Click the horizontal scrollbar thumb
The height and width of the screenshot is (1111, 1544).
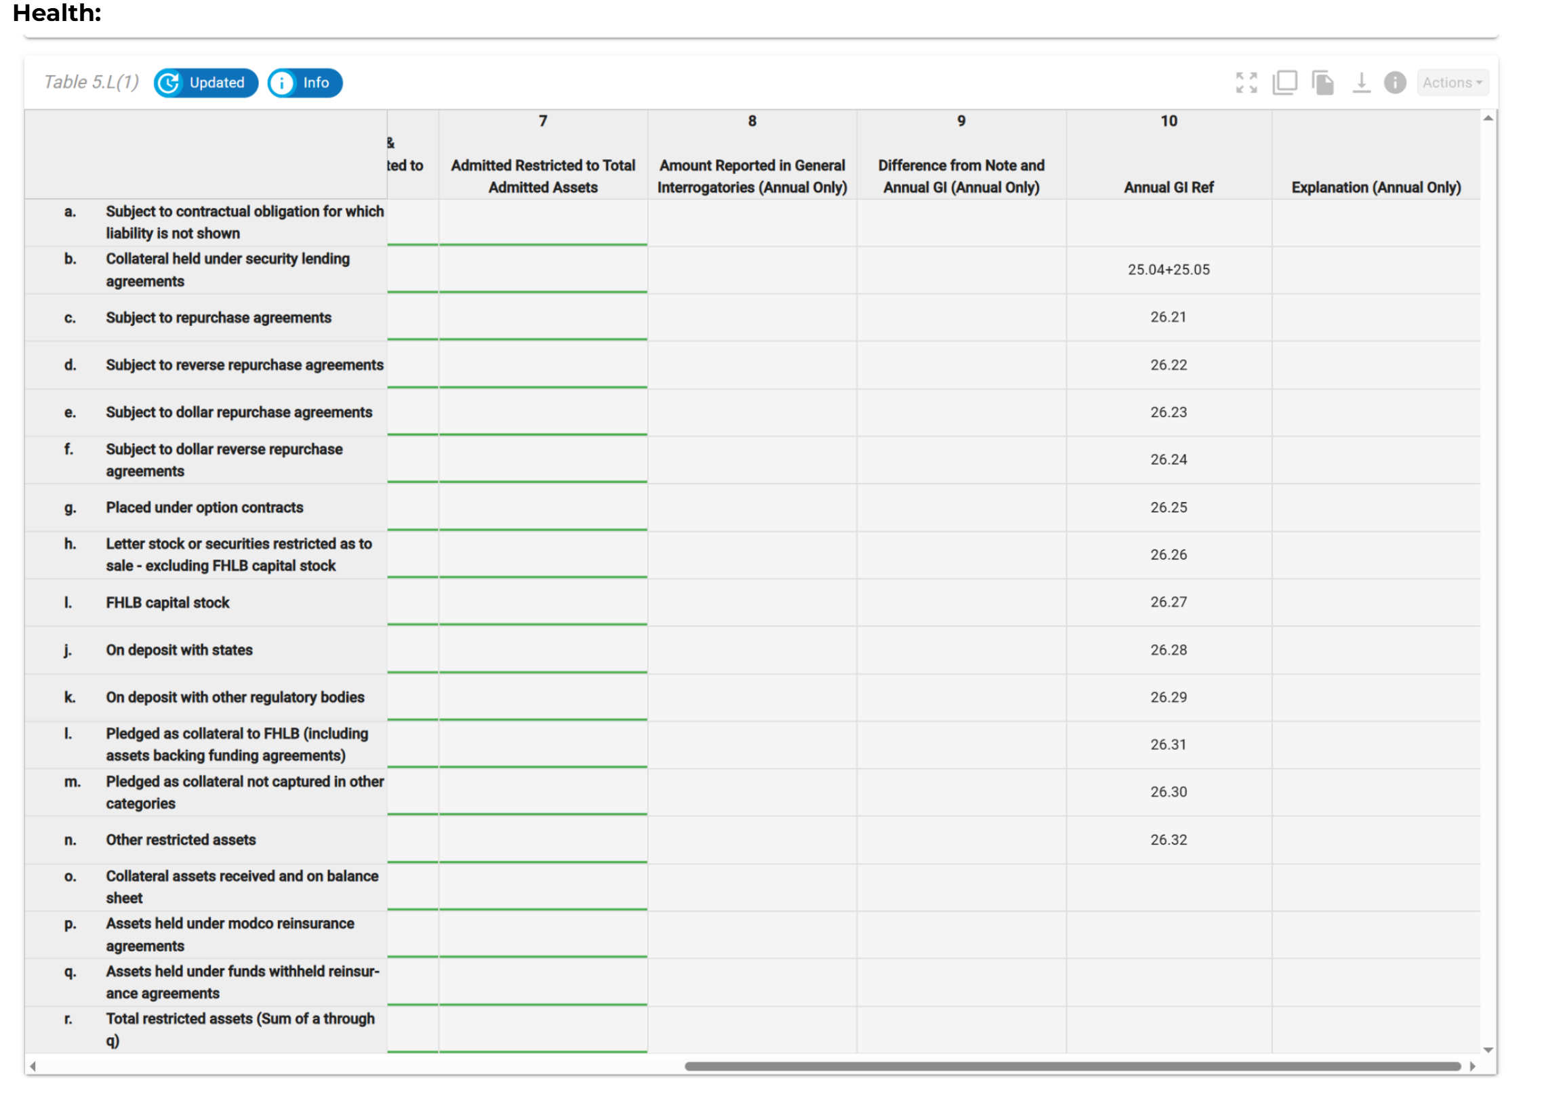(1073, 1066)
